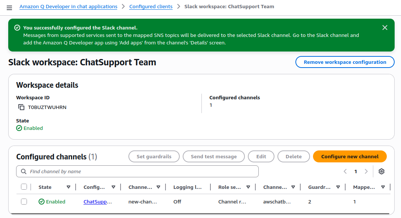Open the Configured clients breadcrumb

pyautogui.click(x=151, y=7)
